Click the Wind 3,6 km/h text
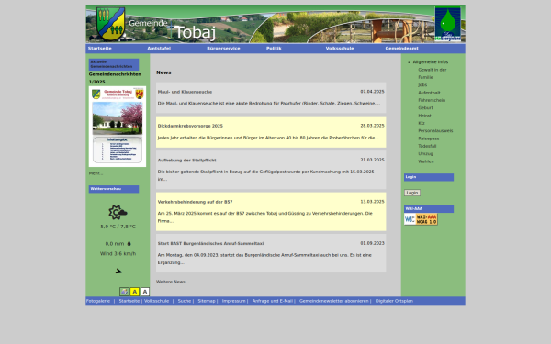551x344 pixels. (x=118, y=254)
